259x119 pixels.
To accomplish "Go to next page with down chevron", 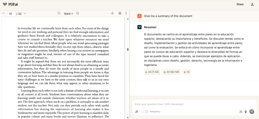I will pyautogui.click(x=25, y=13).
